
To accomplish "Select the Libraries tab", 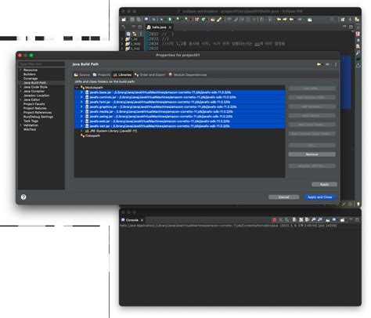I will pyautogui.click(x=122, y=74).
